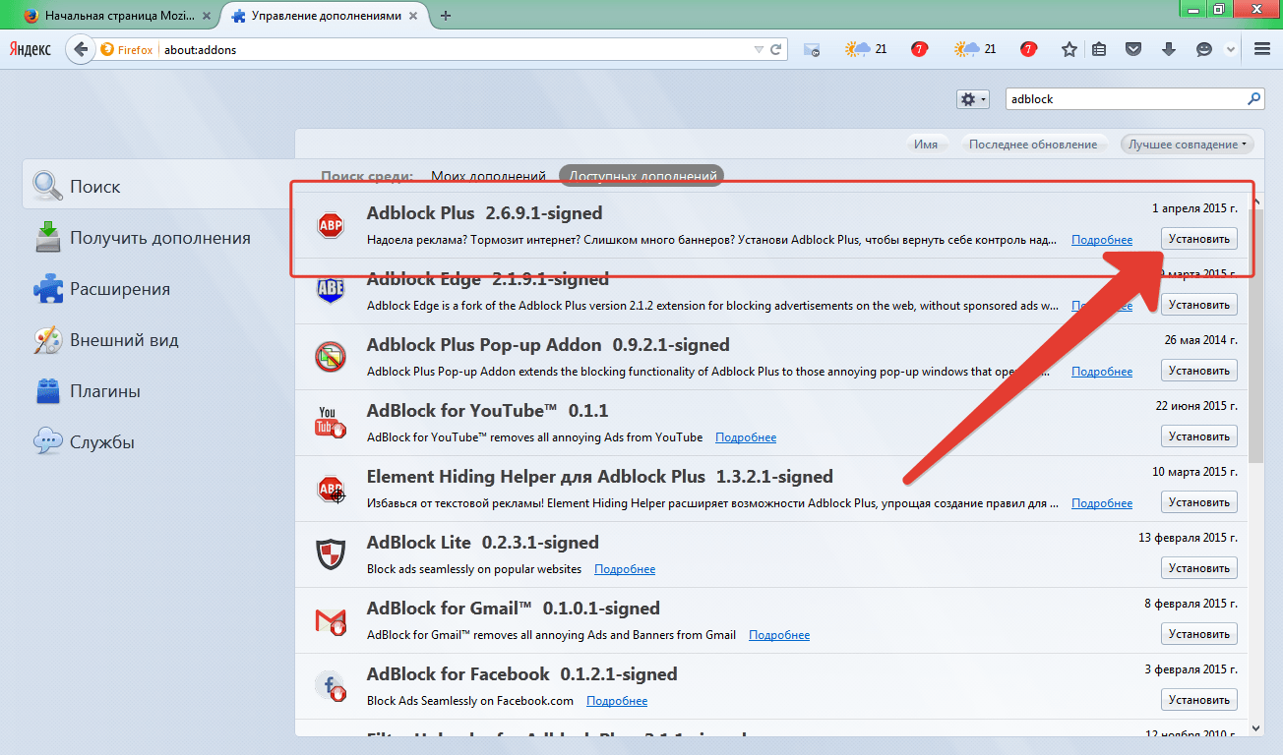Install Element Hiding Helper add-on

coord(1199,501)
